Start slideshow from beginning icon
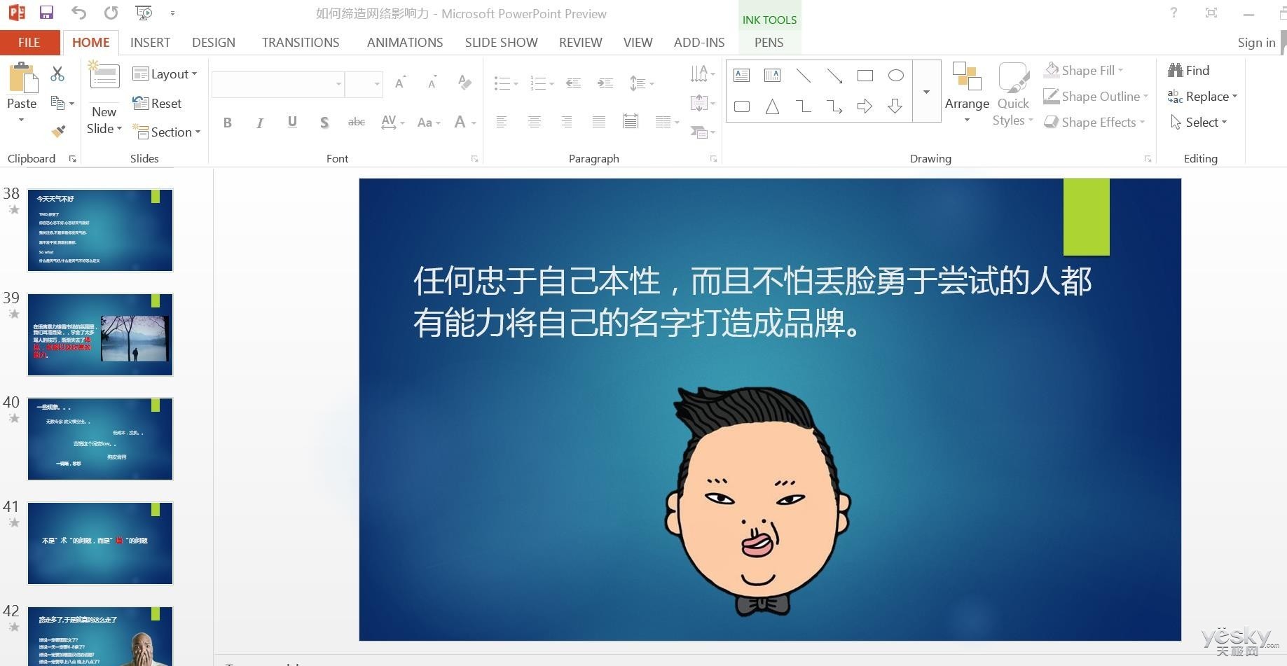 (144, 13)
